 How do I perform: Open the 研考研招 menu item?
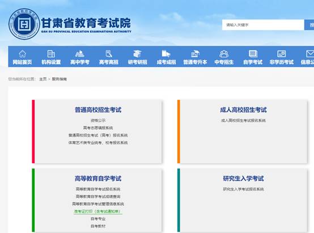pos(137,62)
